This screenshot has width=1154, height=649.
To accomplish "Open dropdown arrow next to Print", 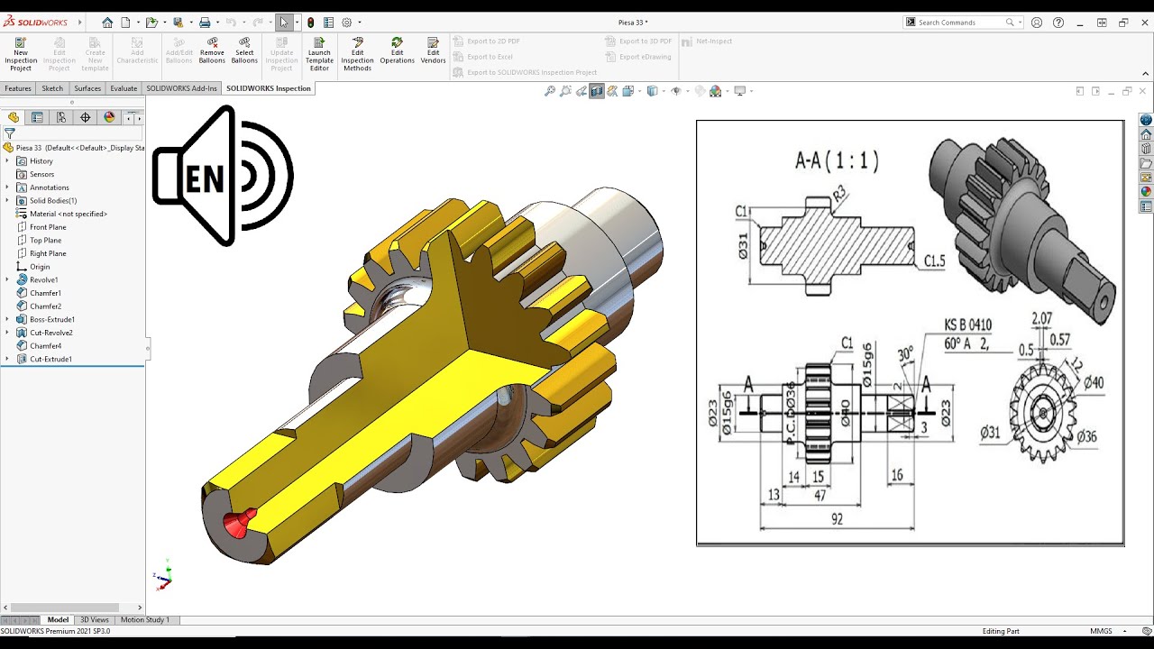I will pyautogui.click(x=217, y=23).
